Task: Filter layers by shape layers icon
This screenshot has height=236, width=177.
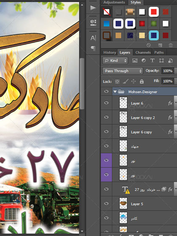Action: [x=161, y=61]
